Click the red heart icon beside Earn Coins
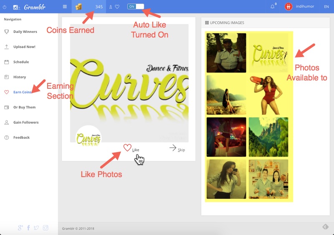334x235 pixels. (7, 92)
